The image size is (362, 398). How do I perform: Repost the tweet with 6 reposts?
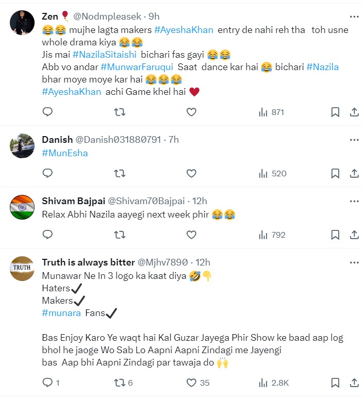120,383
